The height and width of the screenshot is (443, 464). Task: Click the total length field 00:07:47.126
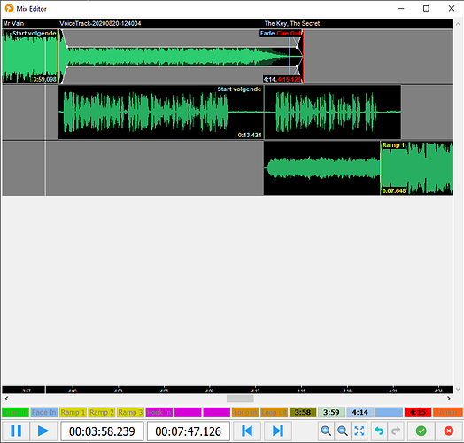coord(189,431)
